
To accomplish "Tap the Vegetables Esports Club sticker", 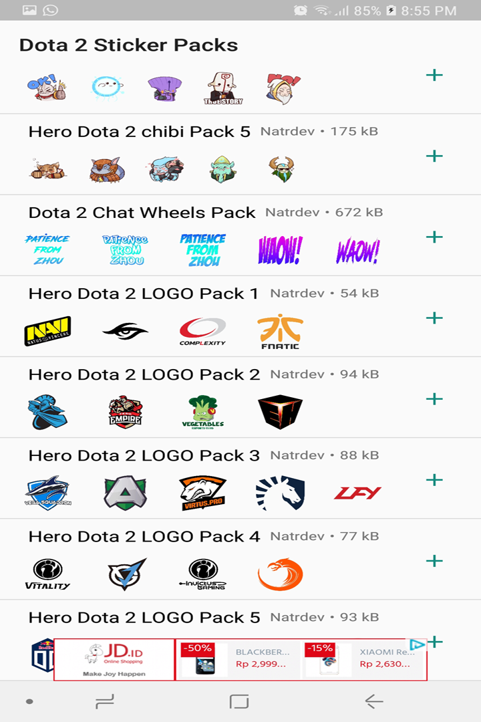I will (202, 412).
